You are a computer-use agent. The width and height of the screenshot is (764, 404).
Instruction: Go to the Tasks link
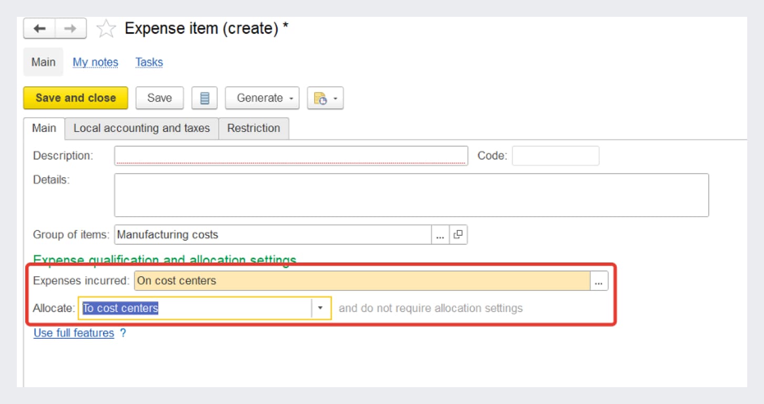[149, 62]
